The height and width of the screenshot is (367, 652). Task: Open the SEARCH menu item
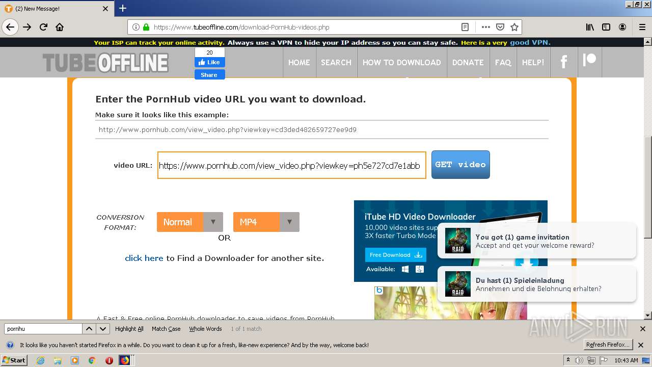click(336, 62)
